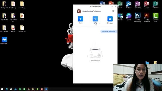Open Spotify from the taskbar

point(20,89)
